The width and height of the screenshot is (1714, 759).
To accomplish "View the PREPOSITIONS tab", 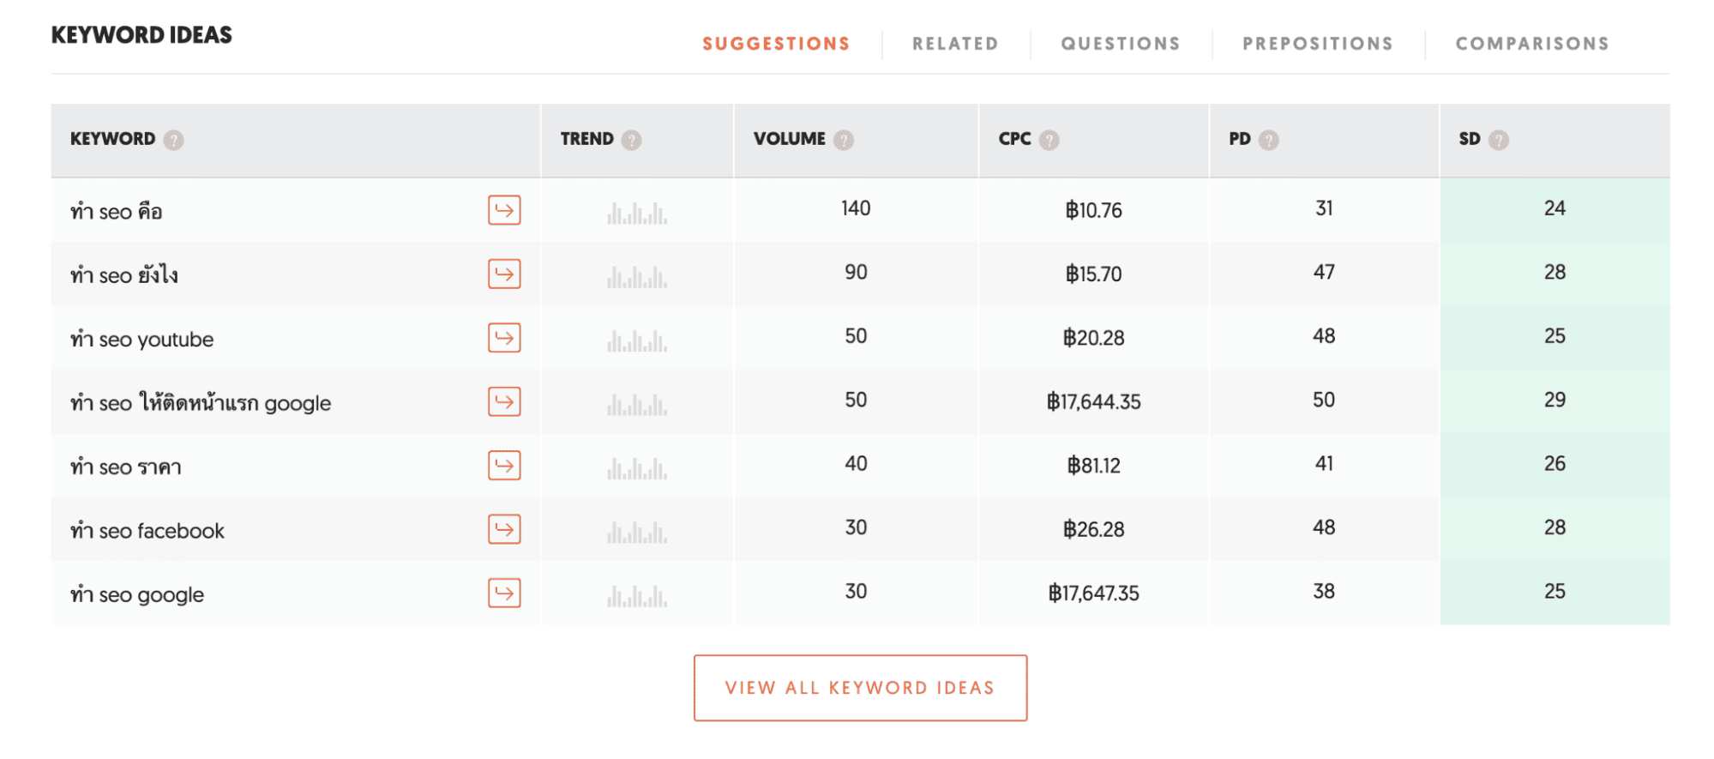I will click(x=1317, y=43).
